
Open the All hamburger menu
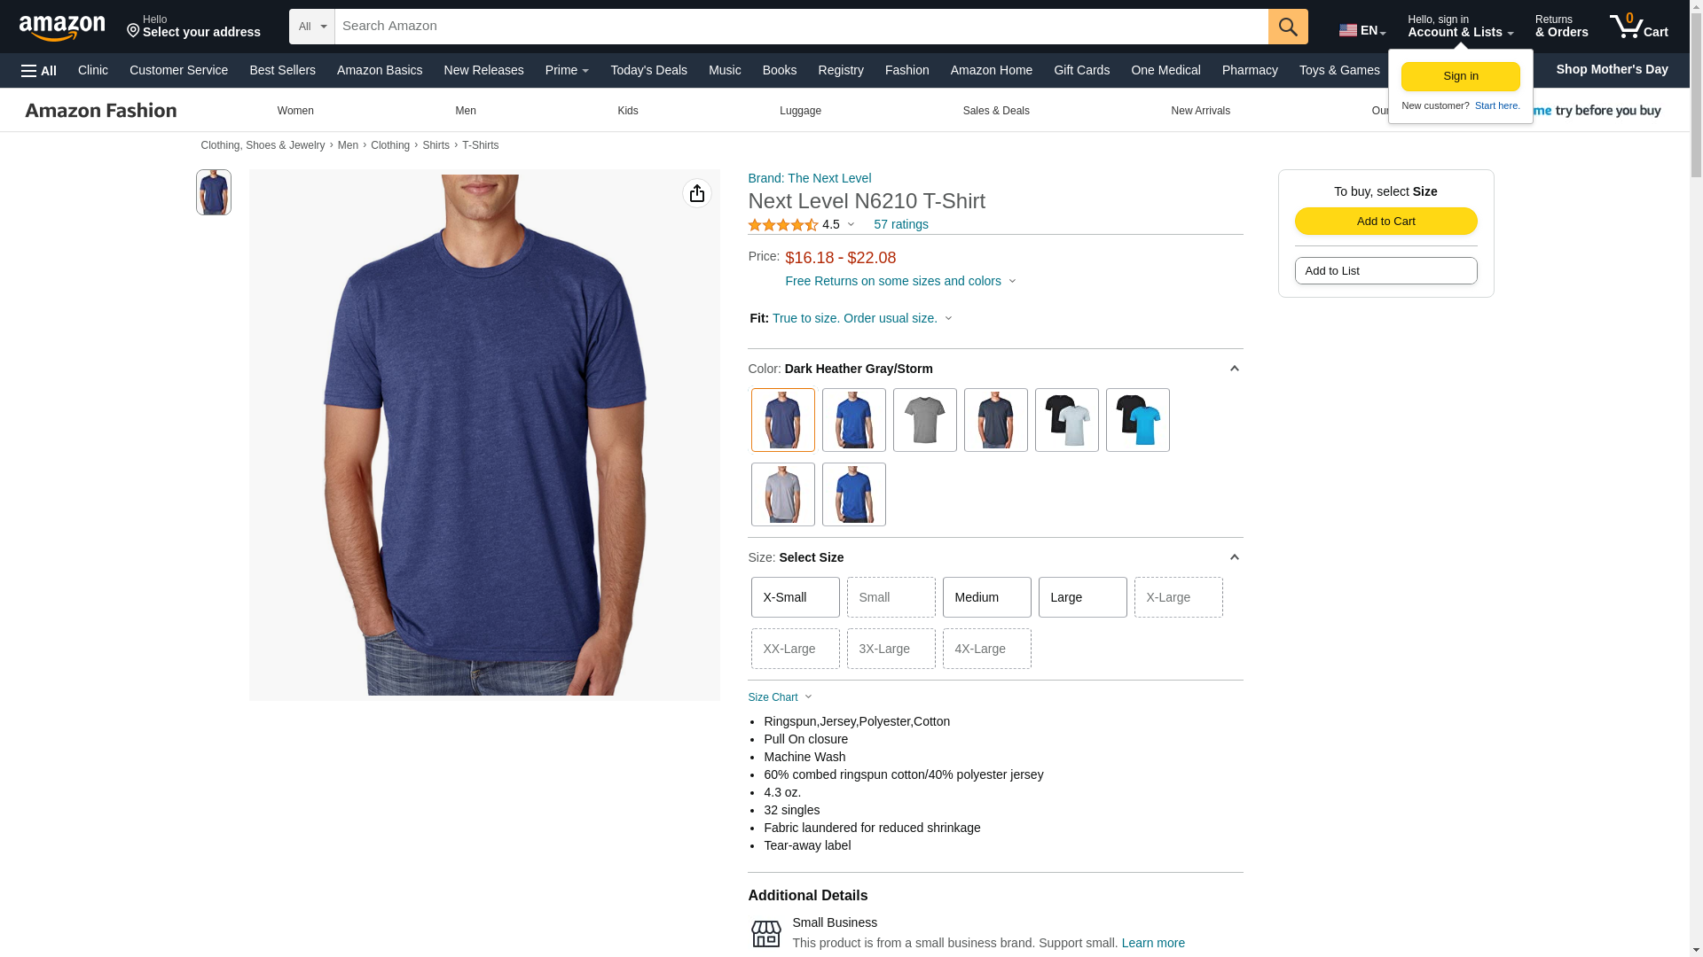coord(39,71)
